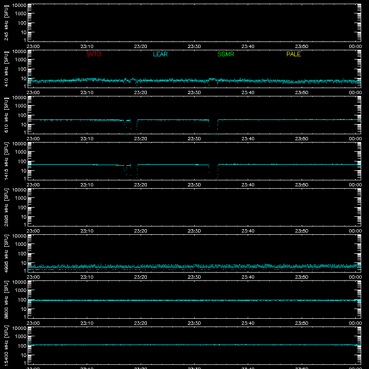Click 23:40 tick under the 610 MHz panel
369x369 pixels.
tap(248, 139)
